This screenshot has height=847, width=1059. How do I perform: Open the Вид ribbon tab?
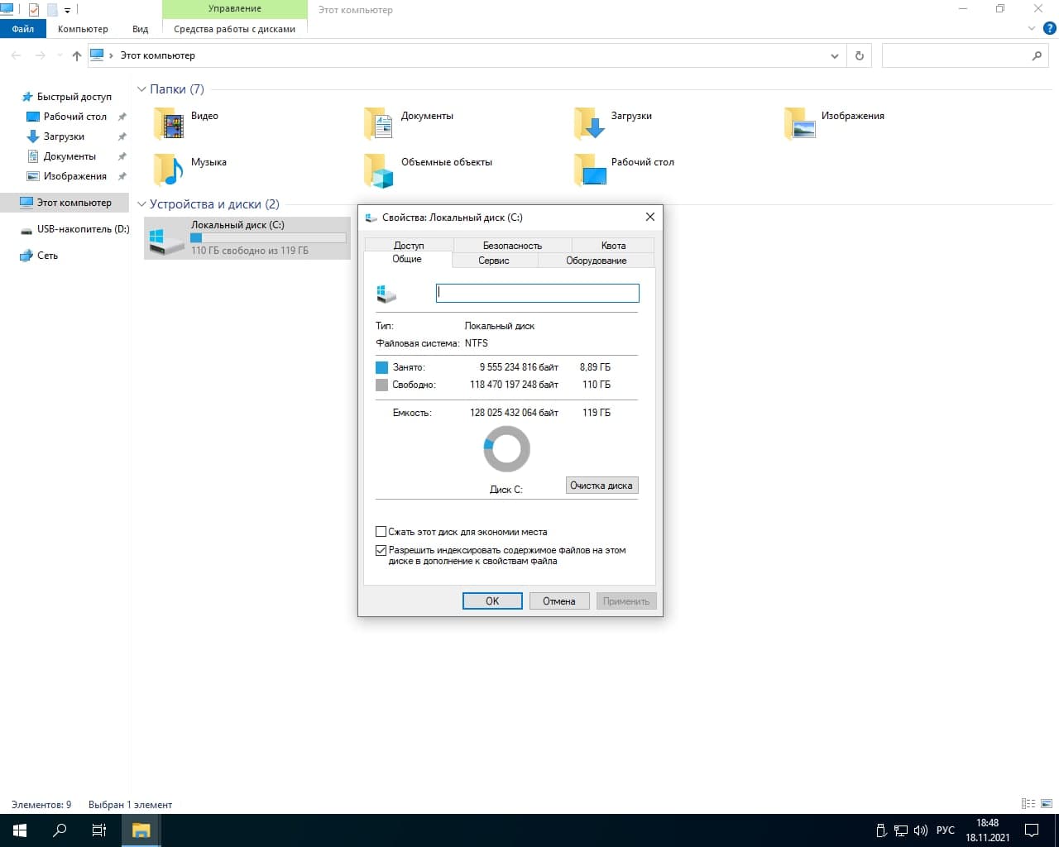[141, 29]
